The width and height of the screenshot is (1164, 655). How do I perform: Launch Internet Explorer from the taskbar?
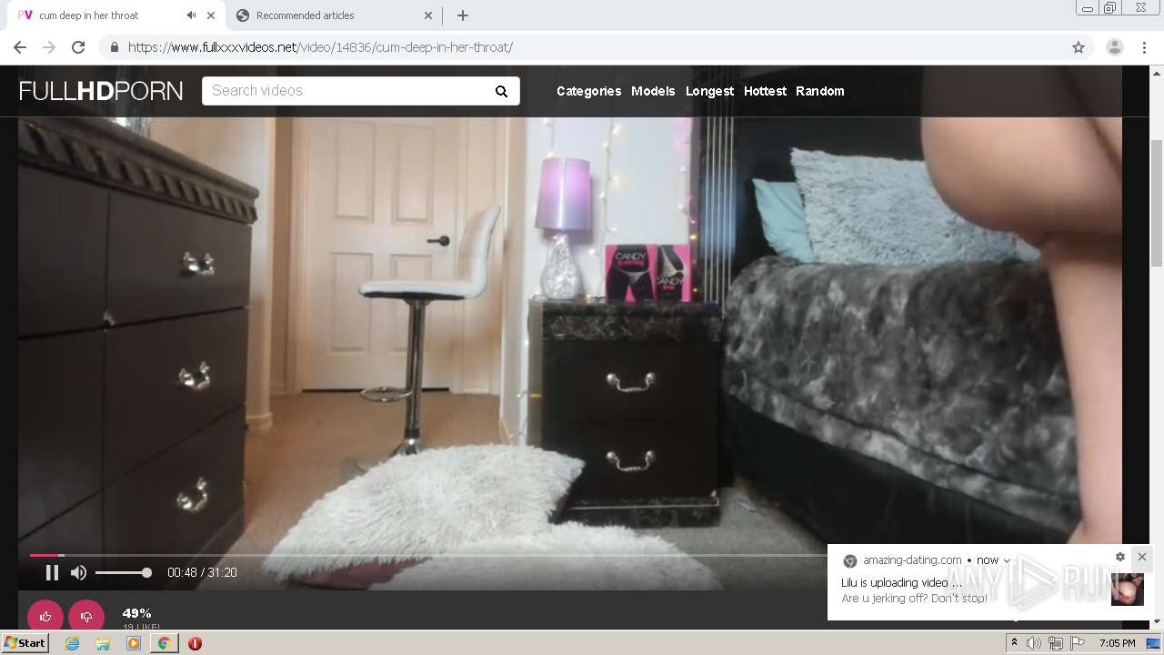73,643
